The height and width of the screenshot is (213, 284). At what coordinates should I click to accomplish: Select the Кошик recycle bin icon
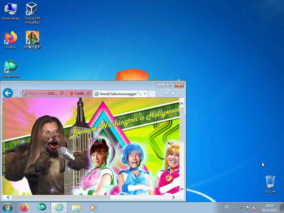[x=270, y=184]
